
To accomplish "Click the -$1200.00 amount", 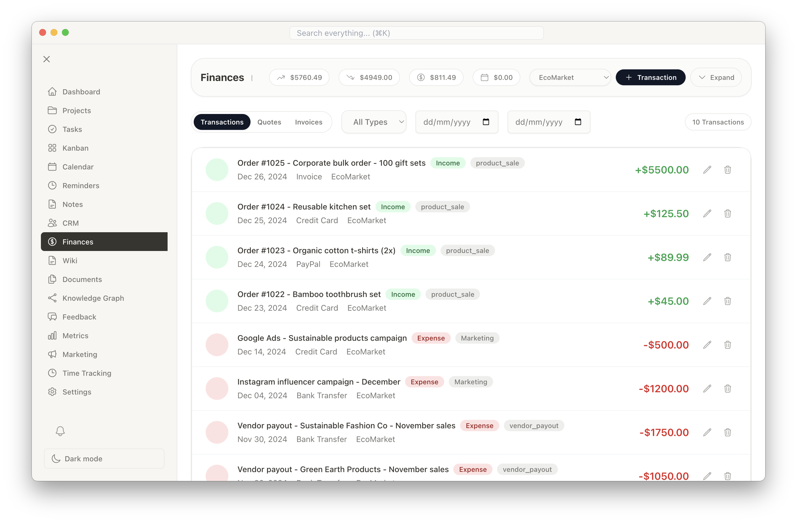I will (664, 389).
